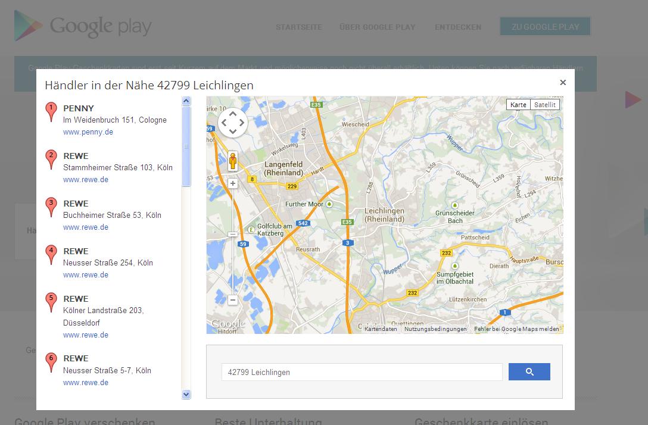Click marker 5 for REWE Kölner Landstraße
Image resolution: width=648 pixels, height=425 pixels.
tap(51, 302)
